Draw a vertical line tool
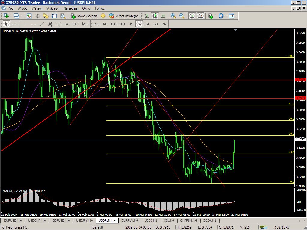Image resolution: width=307 pixels, height=230 pixels. [25, 24]
